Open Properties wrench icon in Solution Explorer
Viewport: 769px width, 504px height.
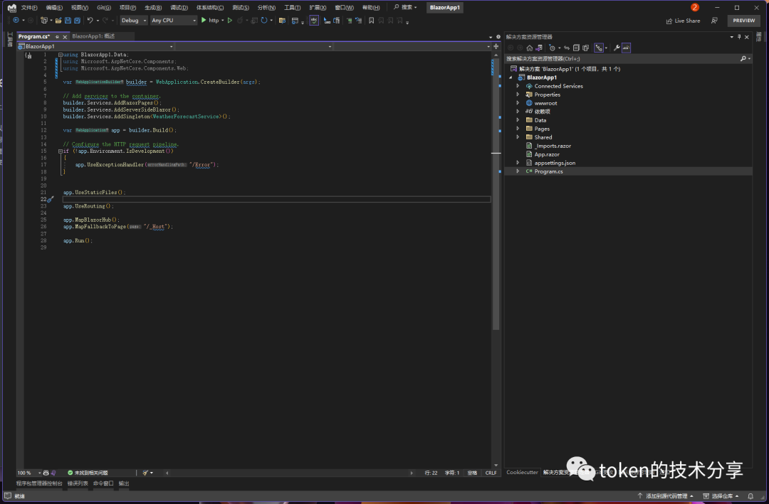point(617,48)
